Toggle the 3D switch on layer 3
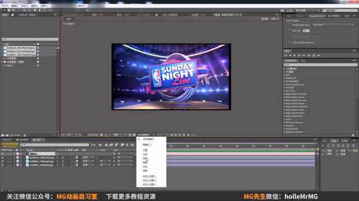359x201 pixels. (x=77, y=161)
